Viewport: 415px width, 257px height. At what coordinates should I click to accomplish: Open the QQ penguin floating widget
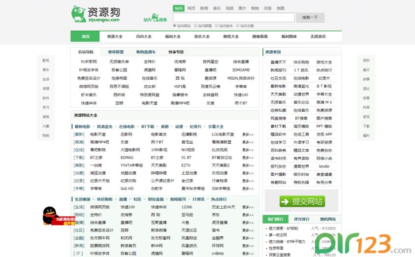(59, 216)
